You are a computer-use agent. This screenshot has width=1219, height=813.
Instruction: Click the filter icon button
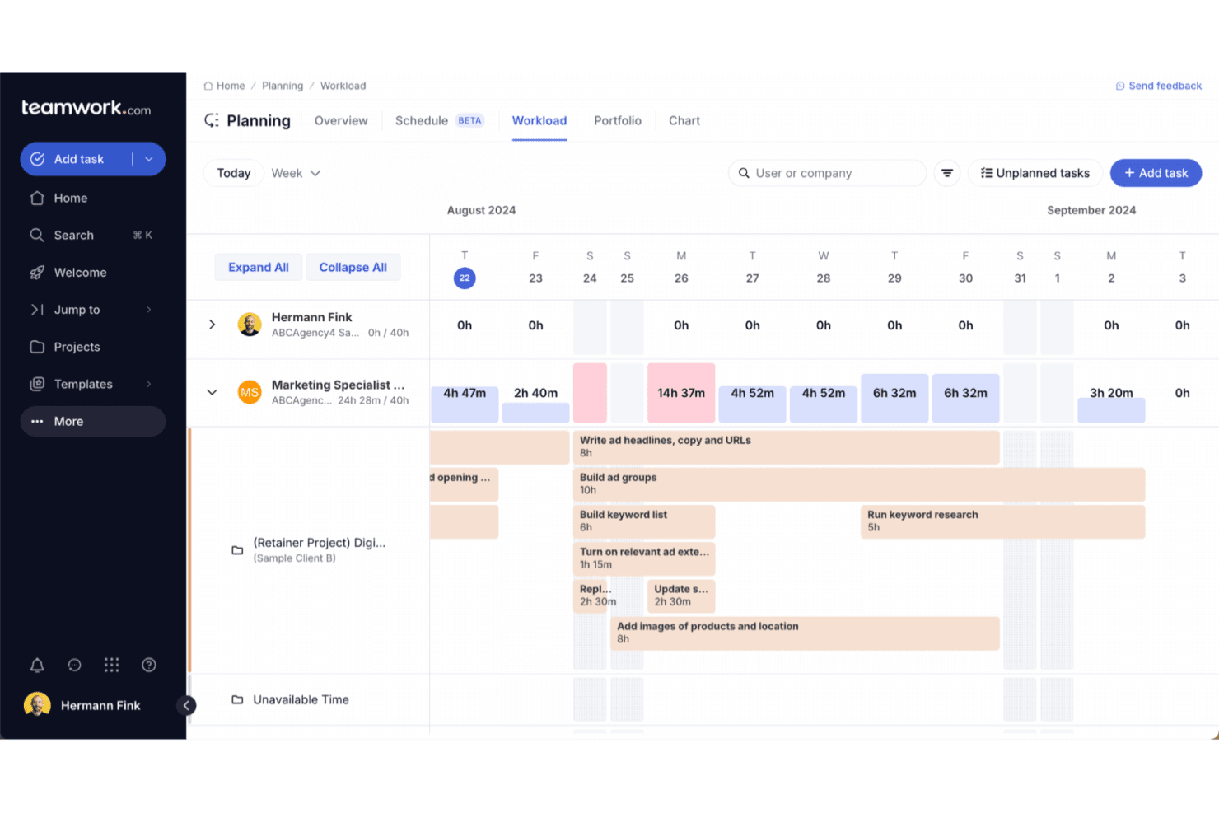[x=947, y=173]
